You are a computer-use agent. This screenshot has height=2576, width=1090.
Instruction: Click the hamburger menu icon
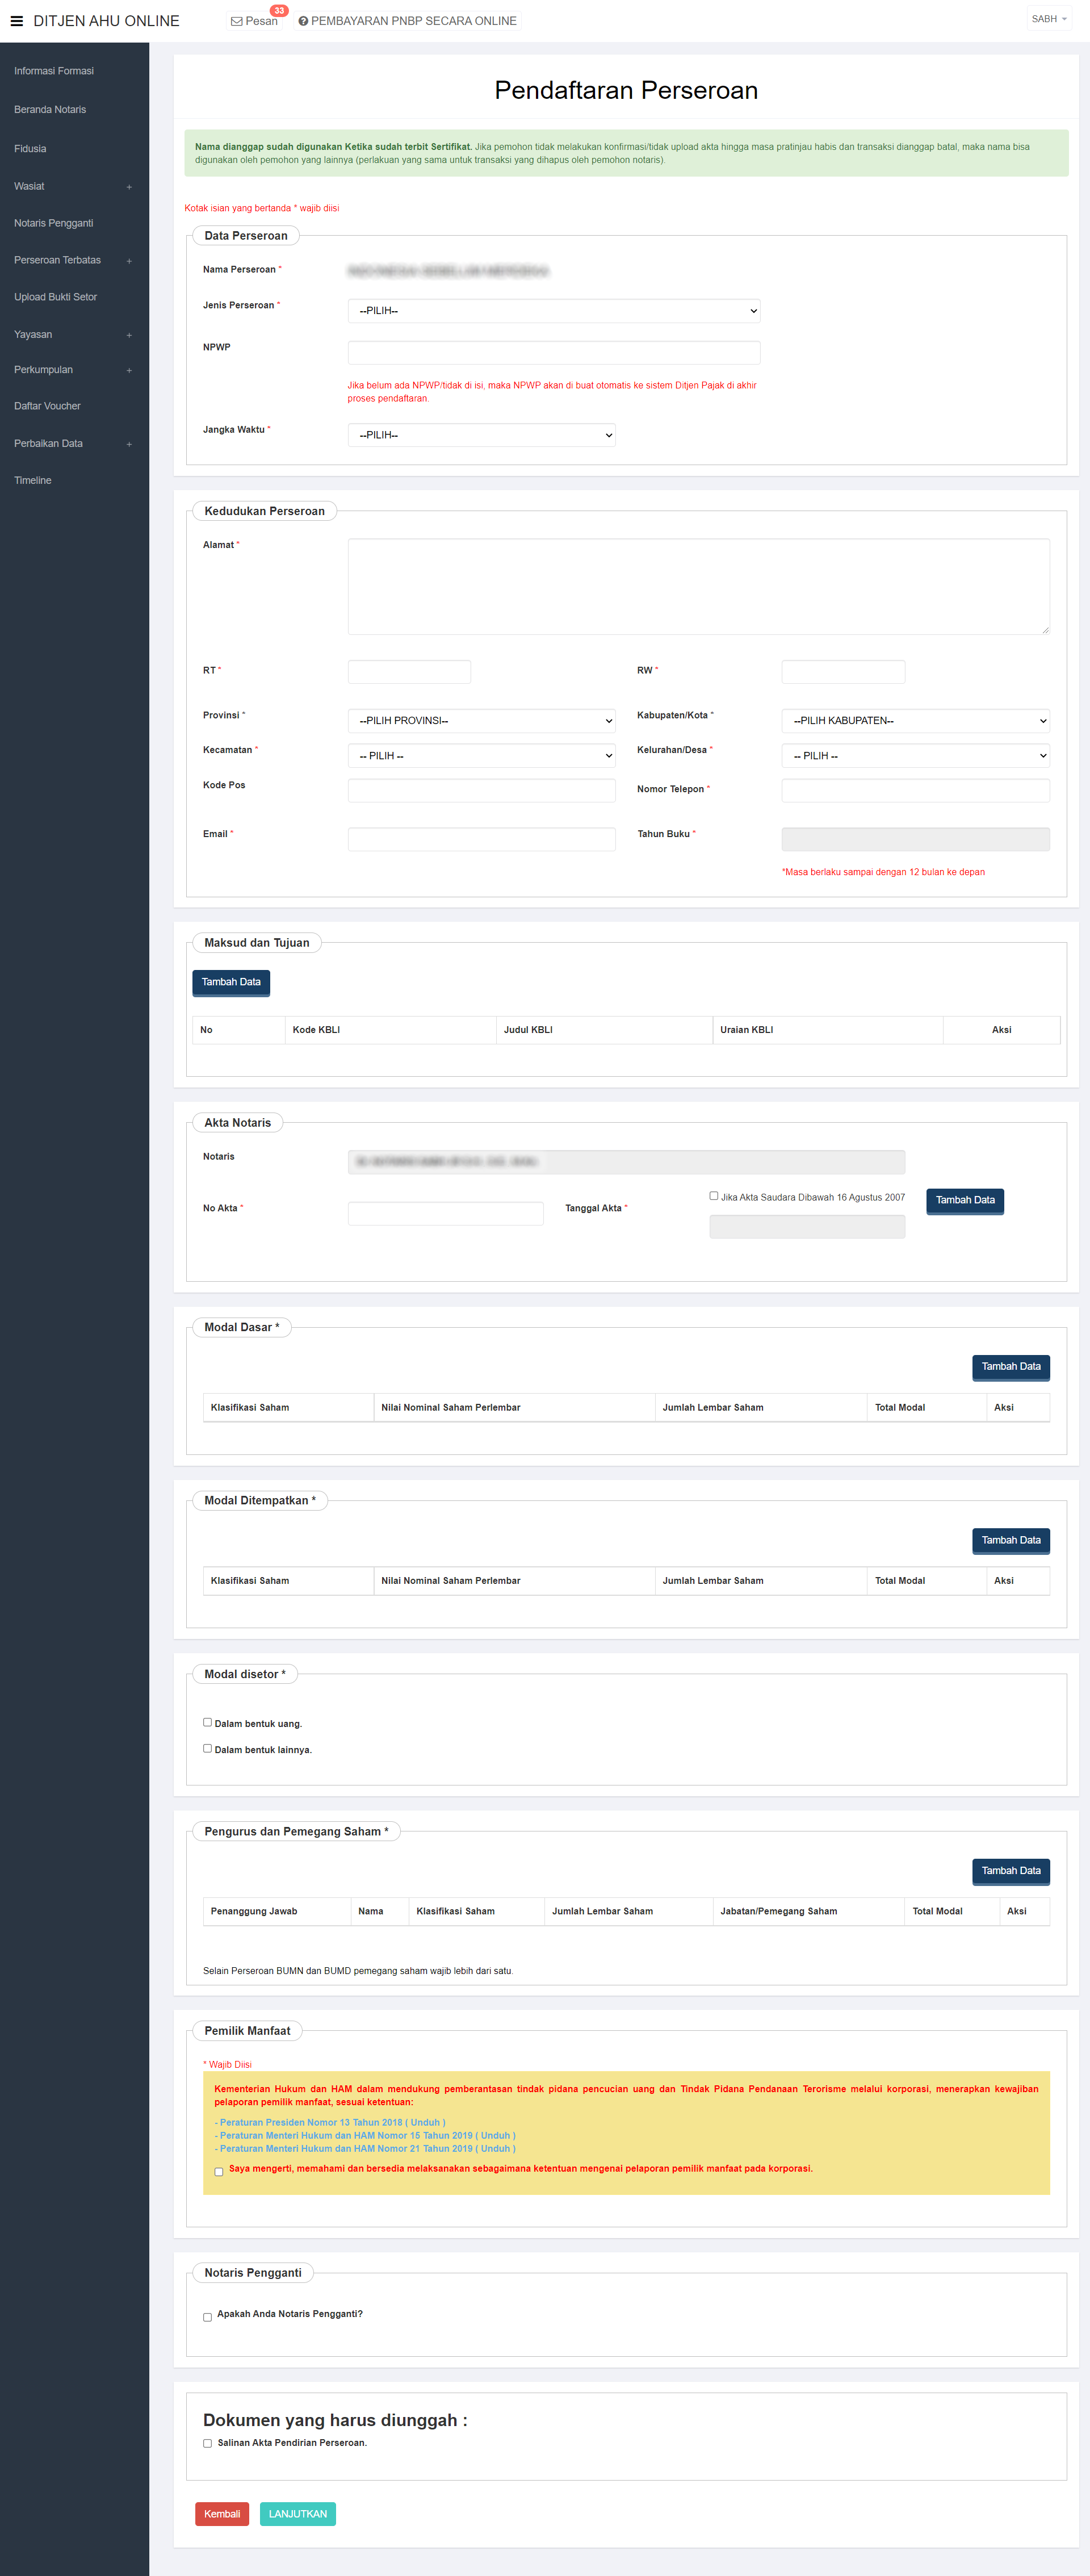pyautogui.click(x=16, y=21)
